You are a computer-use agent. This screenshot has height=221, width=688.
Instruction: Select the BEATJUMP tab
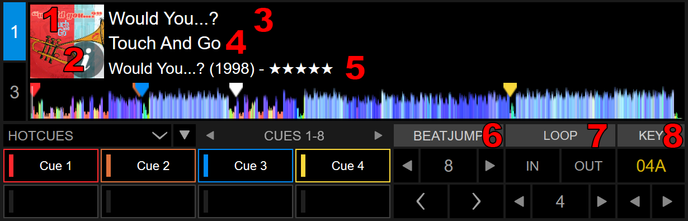448,135
